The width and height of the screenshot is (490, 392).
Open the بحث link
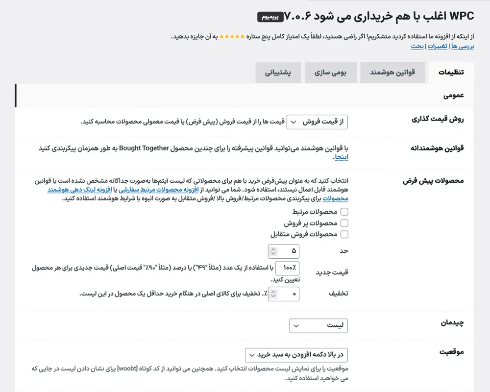click(x=417, y=47)
